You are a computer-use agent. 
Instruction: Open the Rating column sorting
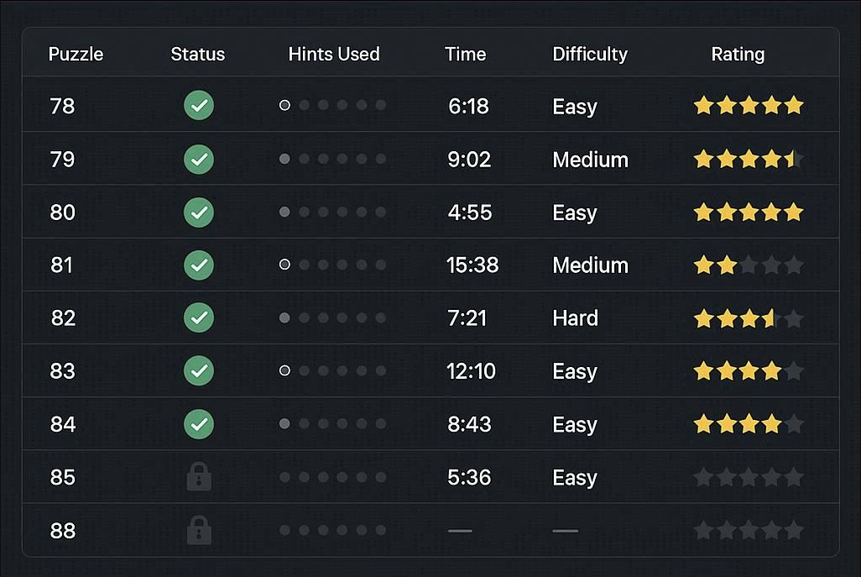738,53
